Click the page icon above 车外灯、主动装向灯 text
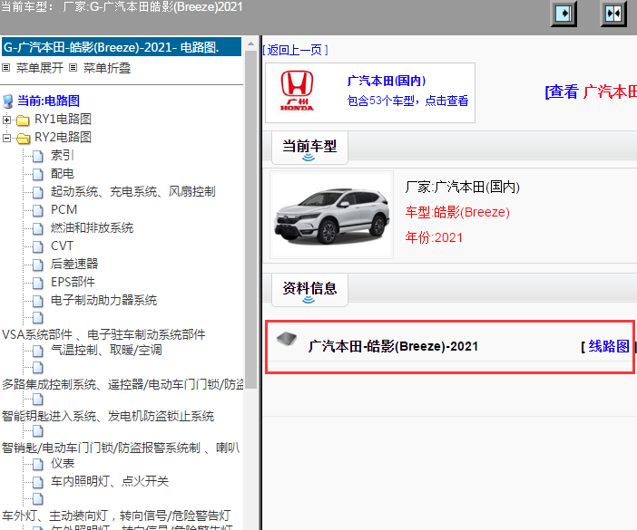The width and height of the screenshot is (637, 530). pyautogui.click(x=38, y=499)
